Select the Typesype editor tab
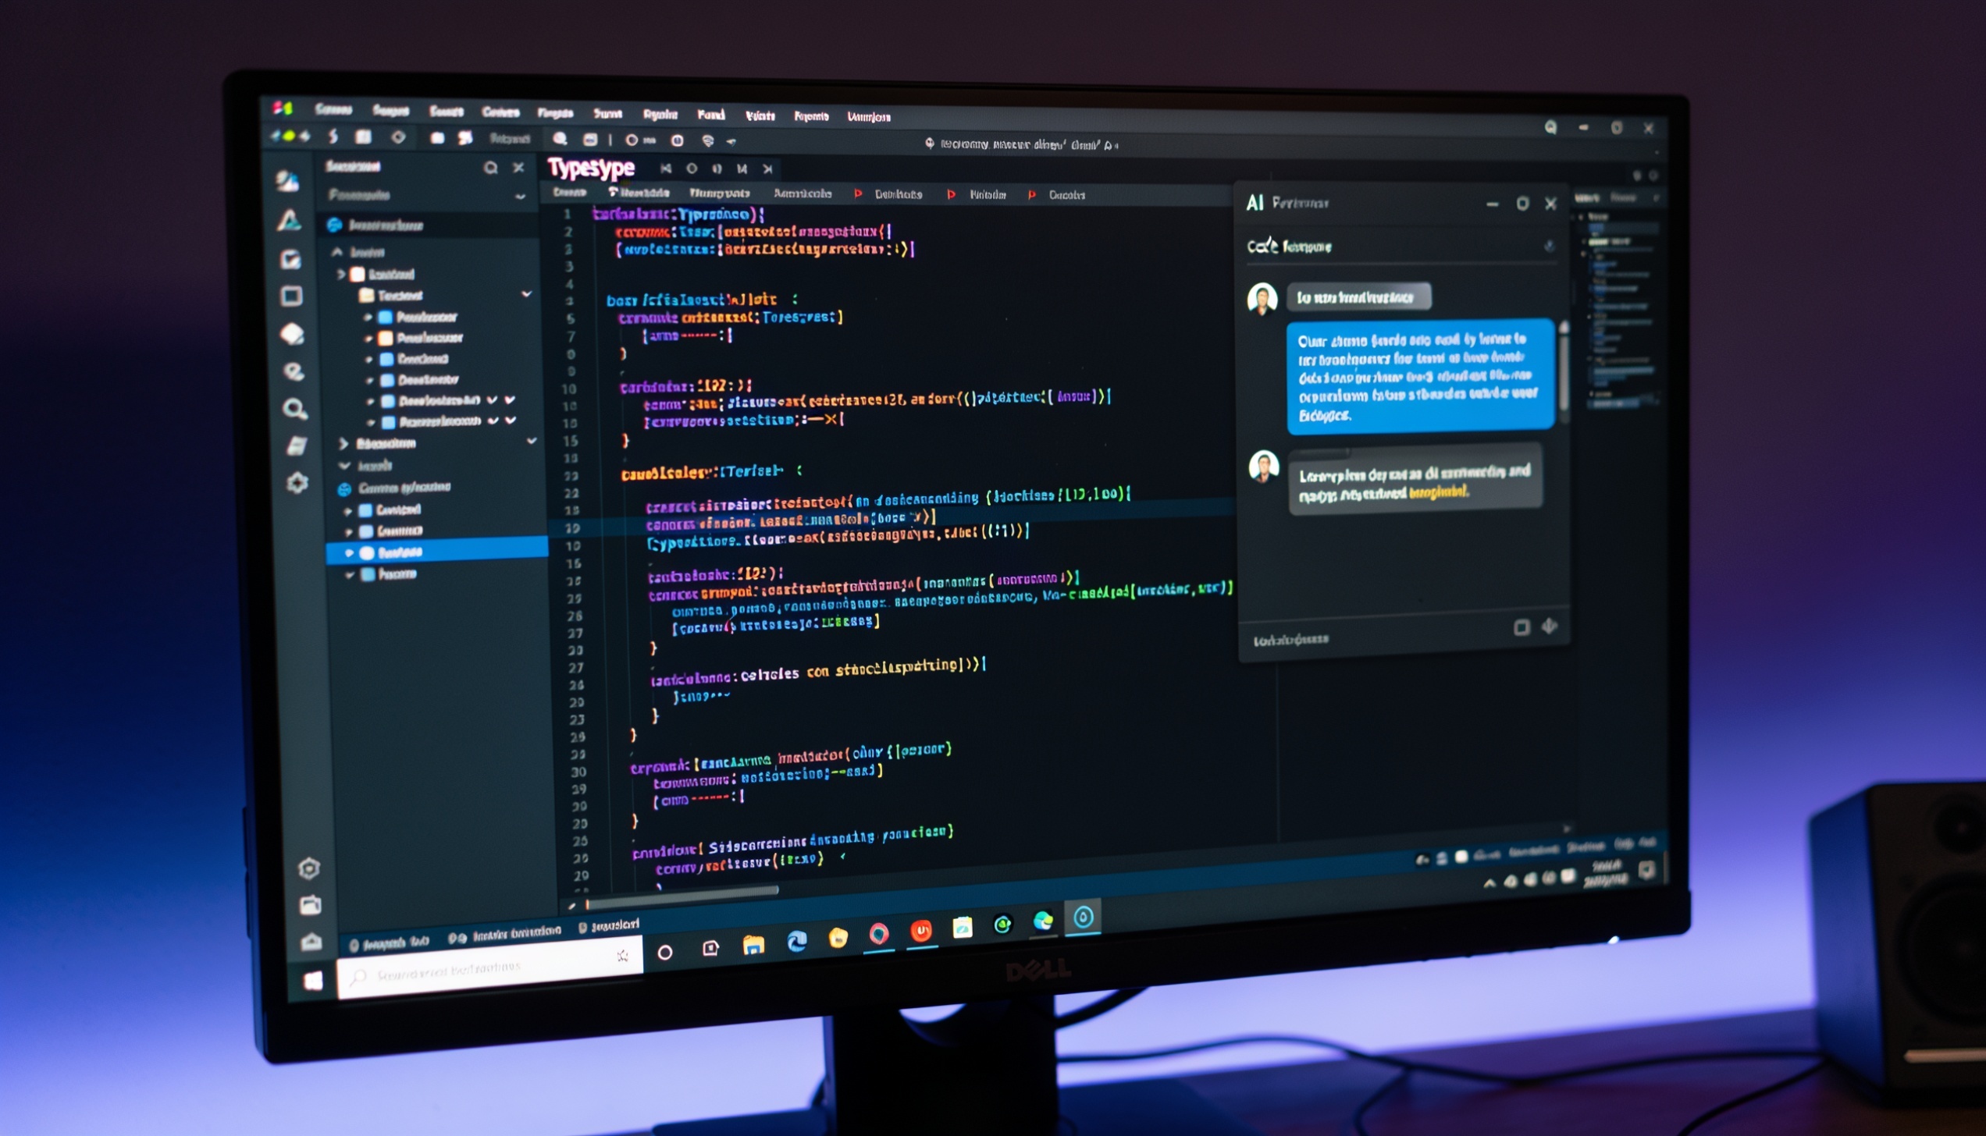Image resolution: width=1986 pixels, height=1136 pixels. [x=591, y=168]
